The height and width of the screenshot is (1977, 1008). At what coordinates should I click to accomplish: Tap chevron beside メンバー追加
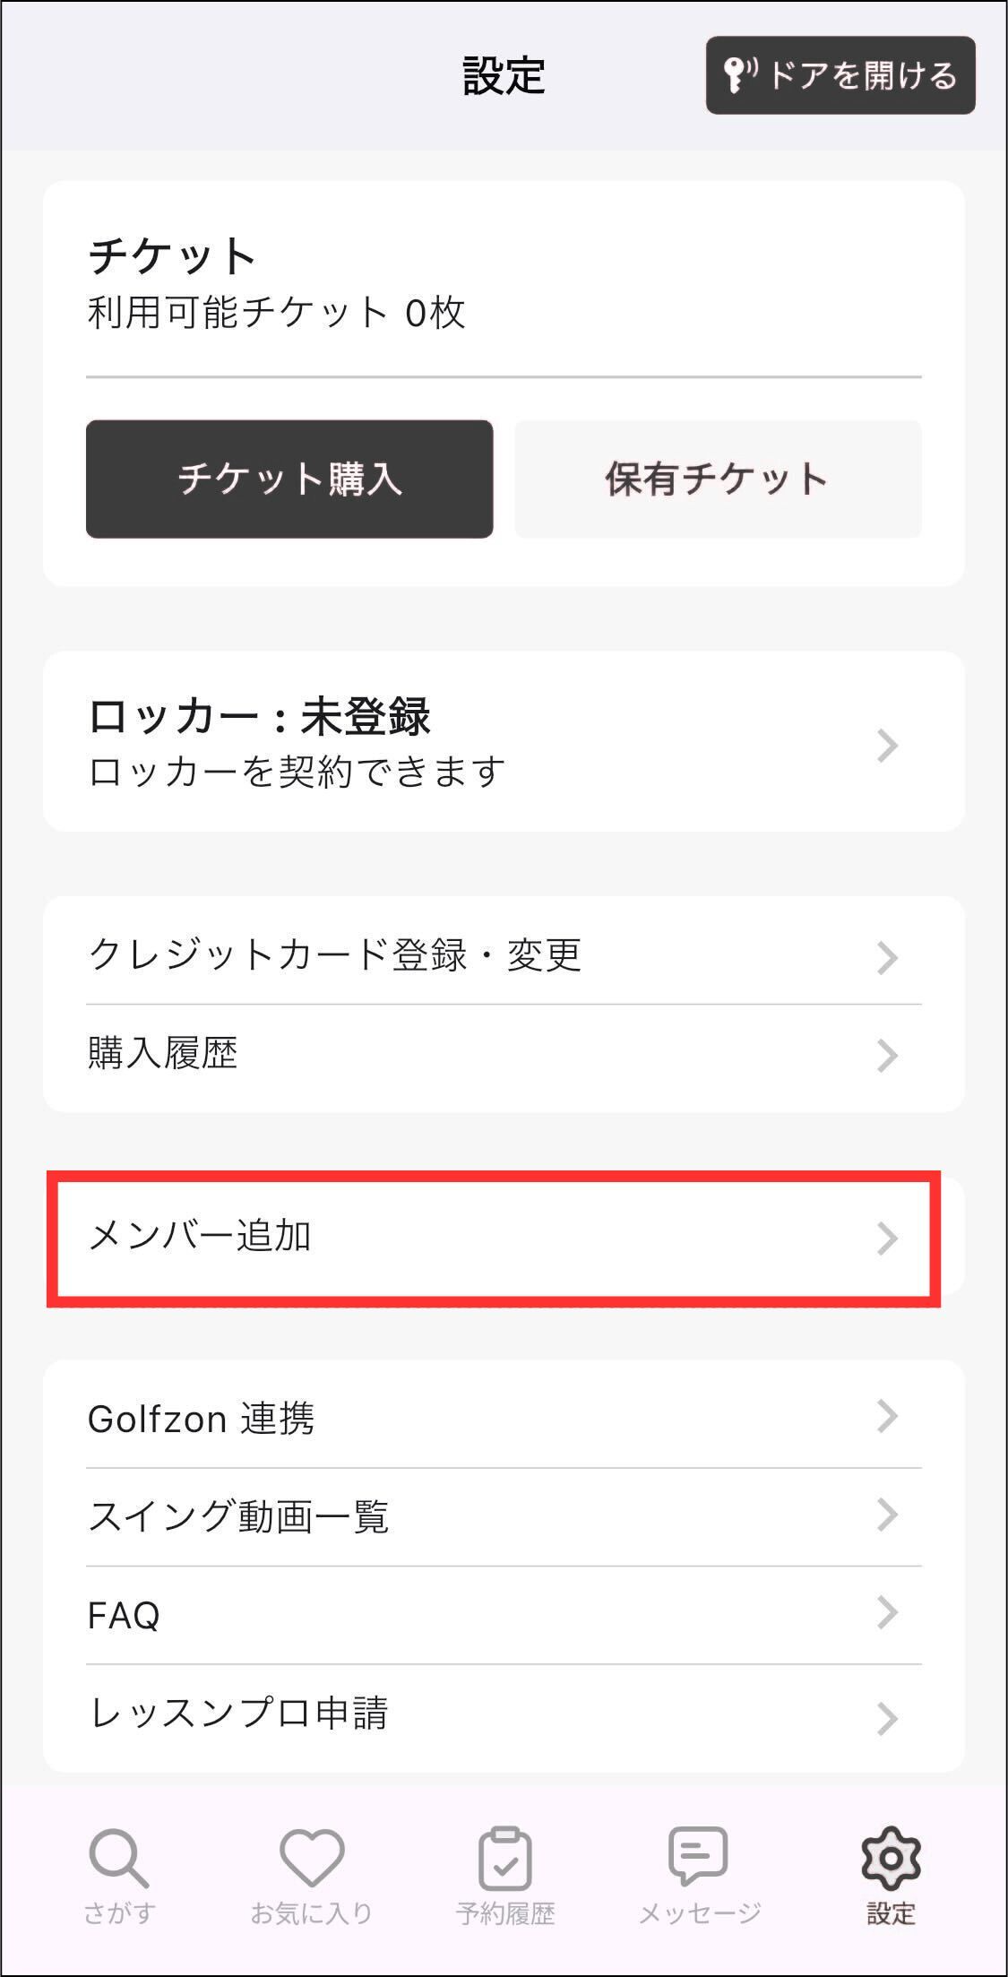887,1238
